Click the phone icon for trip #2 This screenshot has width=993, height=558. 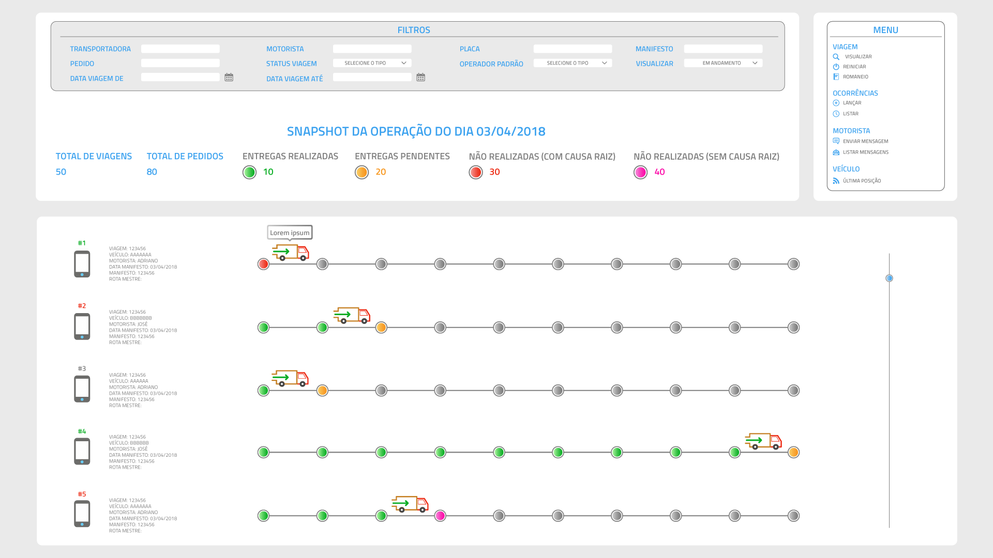click(x=82, y=327)
